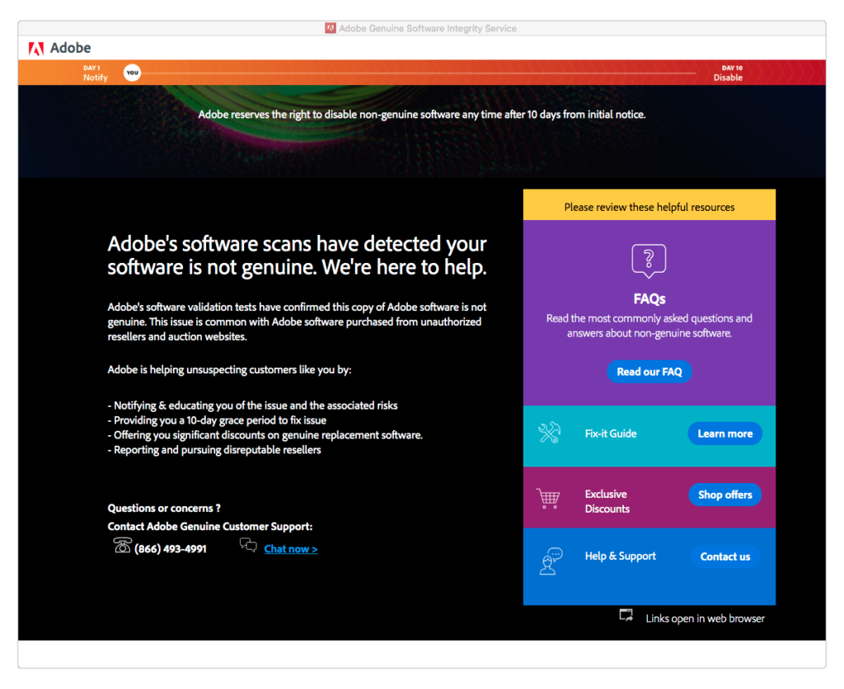Click the chat bubbles icon next to Chat now
844x689 pixels.
tap(248, 546)
